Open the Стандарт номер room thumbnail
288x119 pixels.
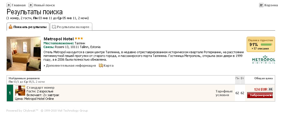(x=20, y=90)
